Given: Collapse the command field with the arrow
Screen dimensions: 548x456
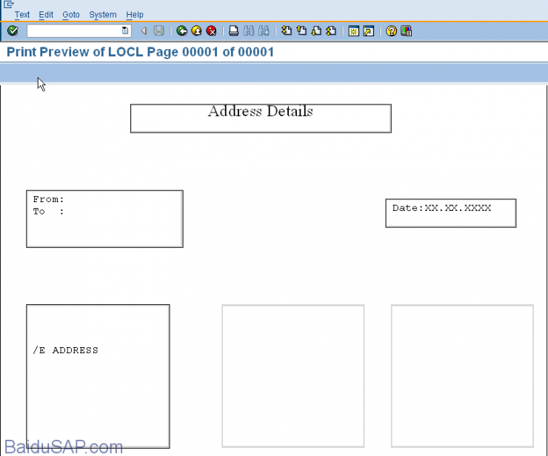Looking at the screenshot, I should tap(144, 31).
